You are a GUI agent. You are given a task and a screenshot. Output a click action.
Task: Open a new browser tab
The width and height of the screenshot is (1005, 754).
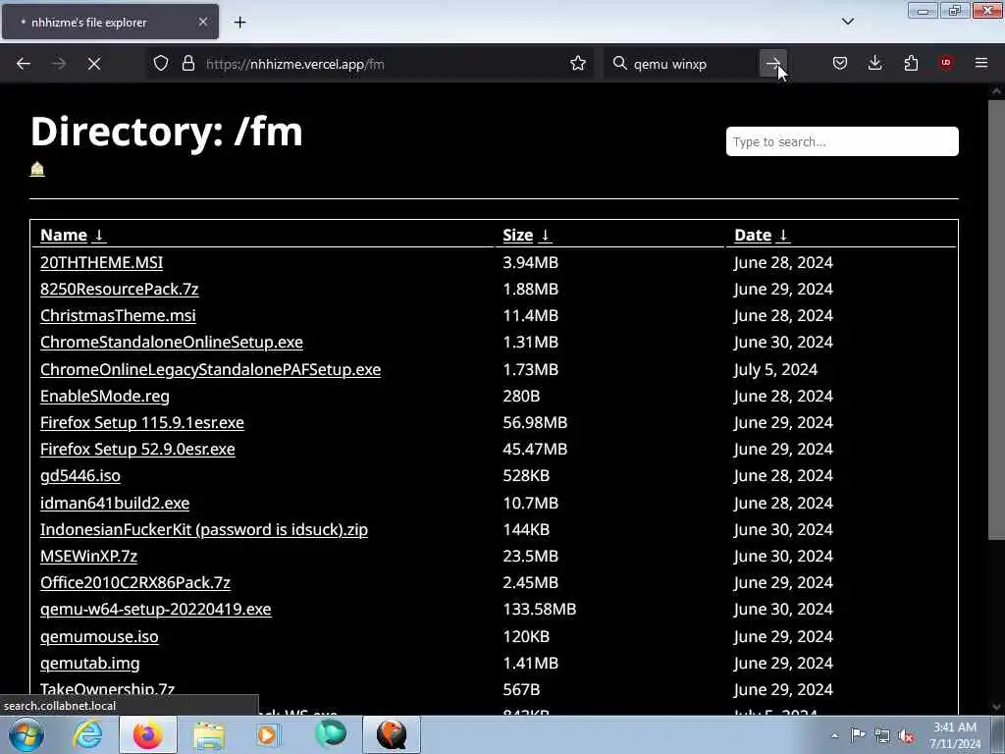[x=239, y=23]
